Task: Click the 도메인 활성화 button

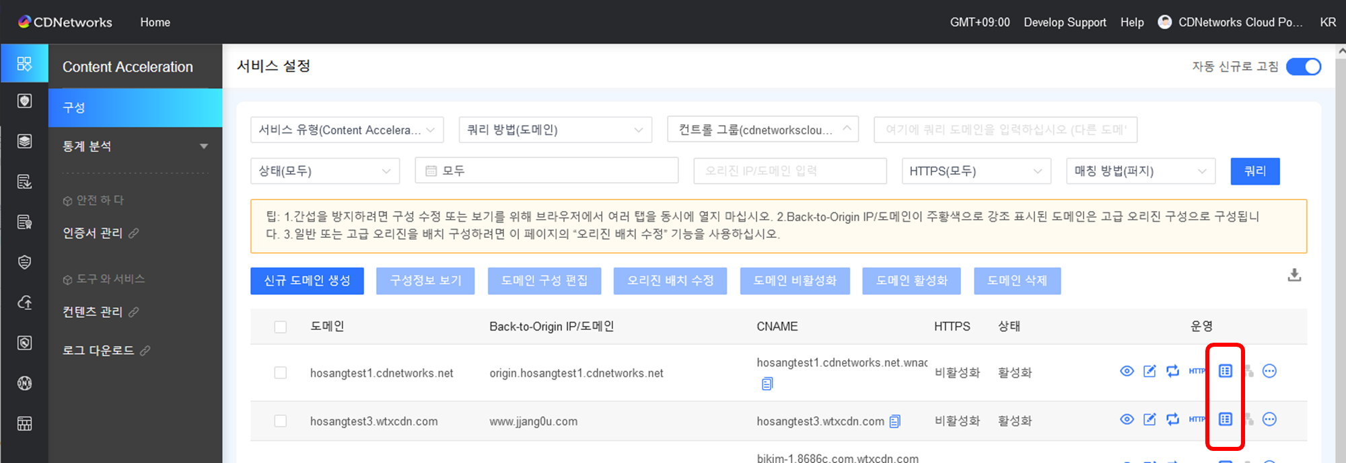Action: [x=912, y=281]
